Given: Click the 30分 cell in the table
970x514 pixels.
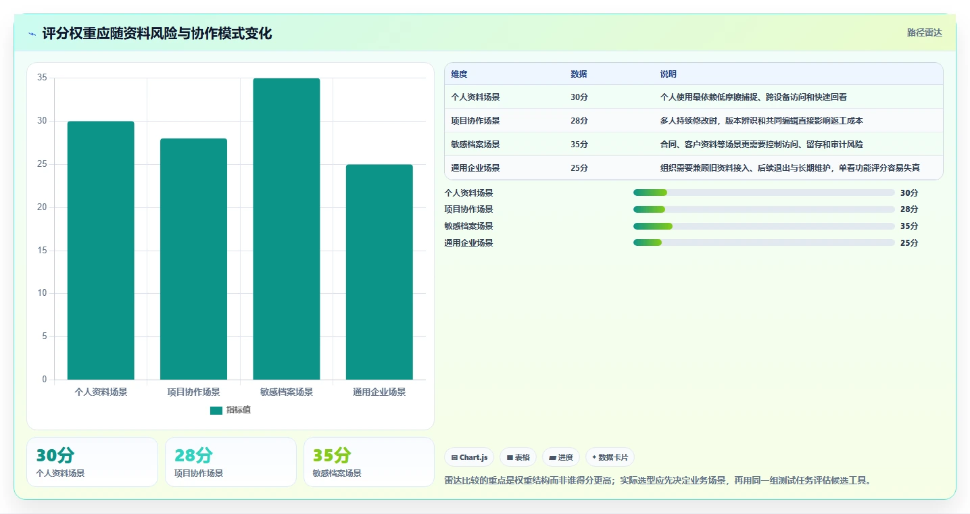Looking at the screenshot, I should pyautogui.click(x=579, y=97).
